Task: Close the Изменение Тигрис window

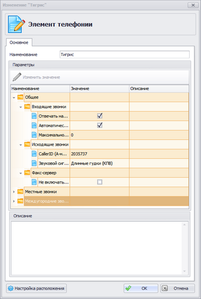Action: click(x=193, y=5)
